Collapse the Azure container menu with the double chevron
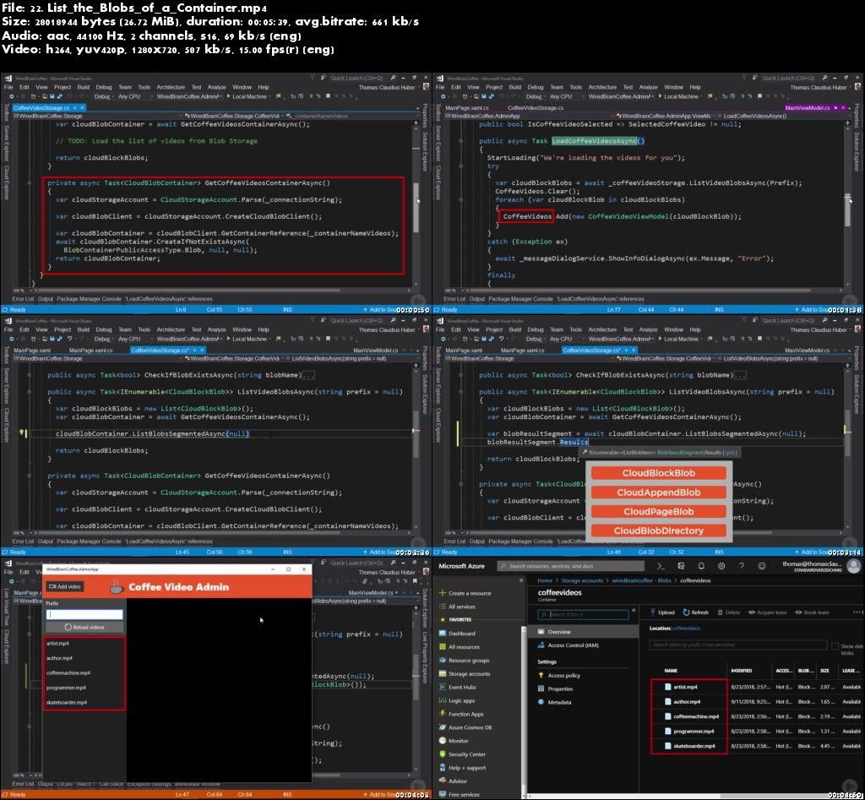The height and width of the screenshot is (800, 865). [634, 610]
